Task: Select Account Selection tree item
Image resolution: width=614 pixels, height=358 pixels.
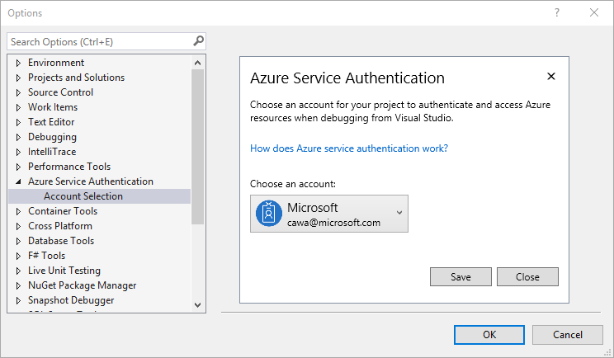Action: click(100, 196)
